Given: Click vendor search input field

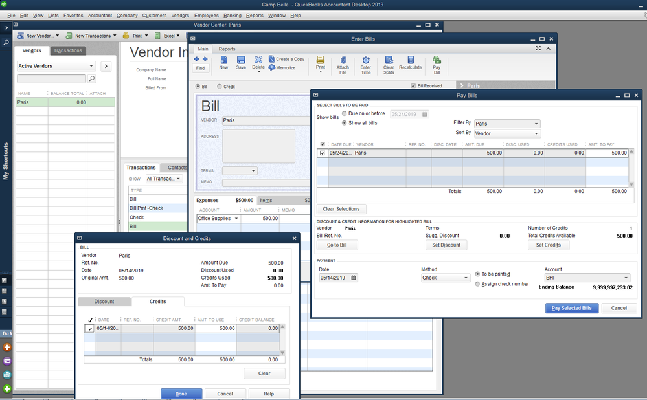Looking at the screenshot, I should tap(52, 78).
